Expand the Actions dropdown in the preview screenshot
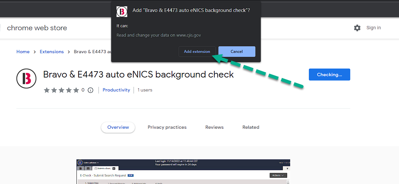The height and width of the screenshot is (184, 399). [278, 175]
